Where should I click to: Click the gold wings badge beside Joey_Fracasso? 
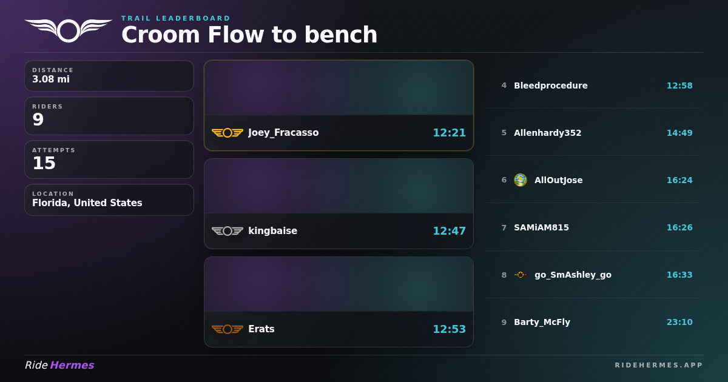227,133
